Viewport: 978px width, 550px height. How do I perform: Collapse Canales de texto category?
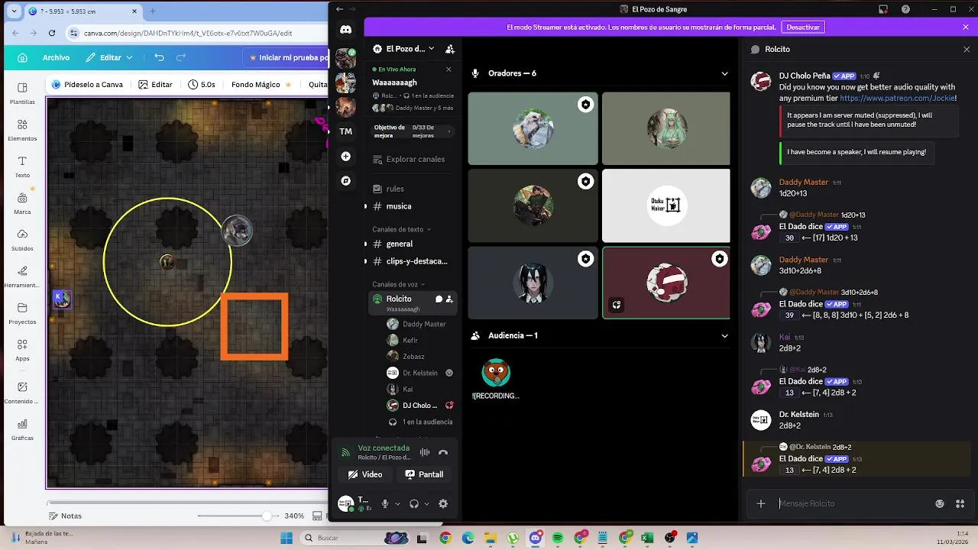point(401,229)
